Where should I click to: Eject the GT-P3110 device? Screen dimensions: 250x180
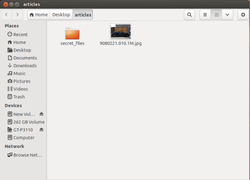pyautogui.click(x=41, y=129)
